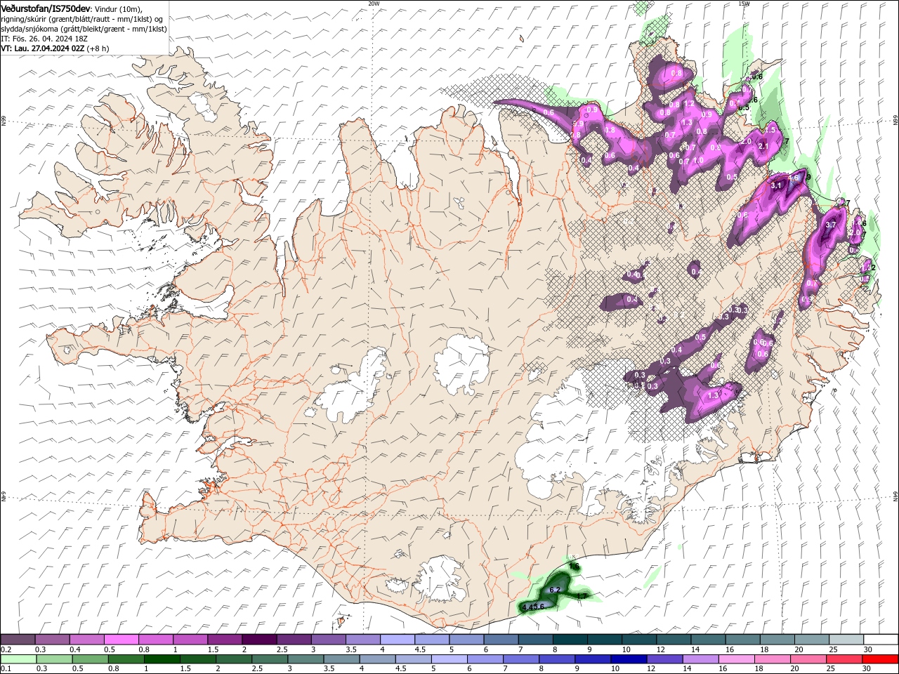This screenshot has height=674, width=899.
Task: Click the 'slydda/snjókoma' legend description line
Action: (84, 29)
